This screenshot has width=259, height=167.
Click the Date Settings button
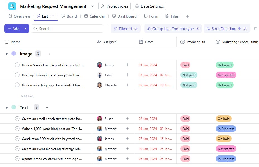[150, 6]
